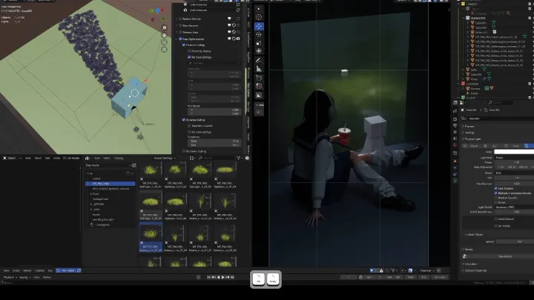
Task: Open the Output properties tab icon
Action: (455, 125)
